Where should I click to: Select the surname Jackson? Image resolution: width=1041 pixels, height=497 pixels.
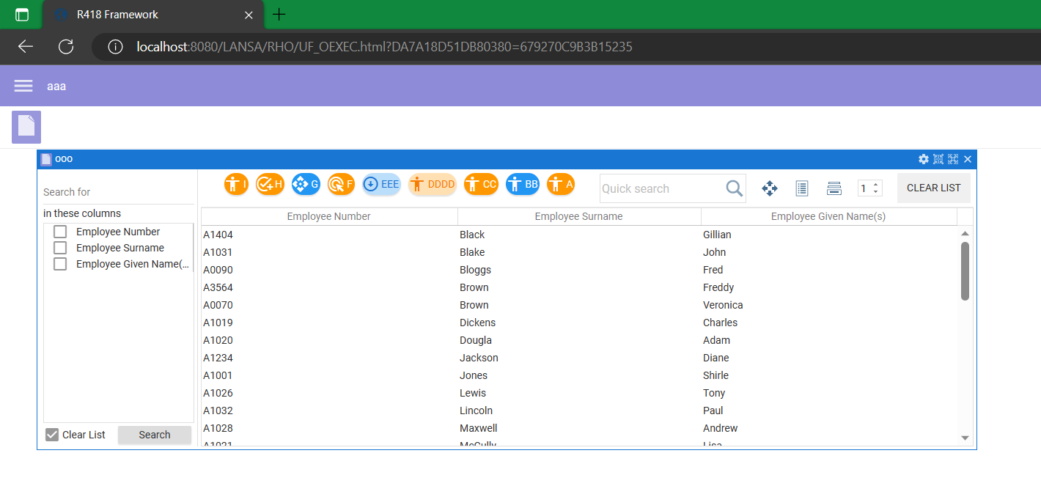[x=479, y=358]
